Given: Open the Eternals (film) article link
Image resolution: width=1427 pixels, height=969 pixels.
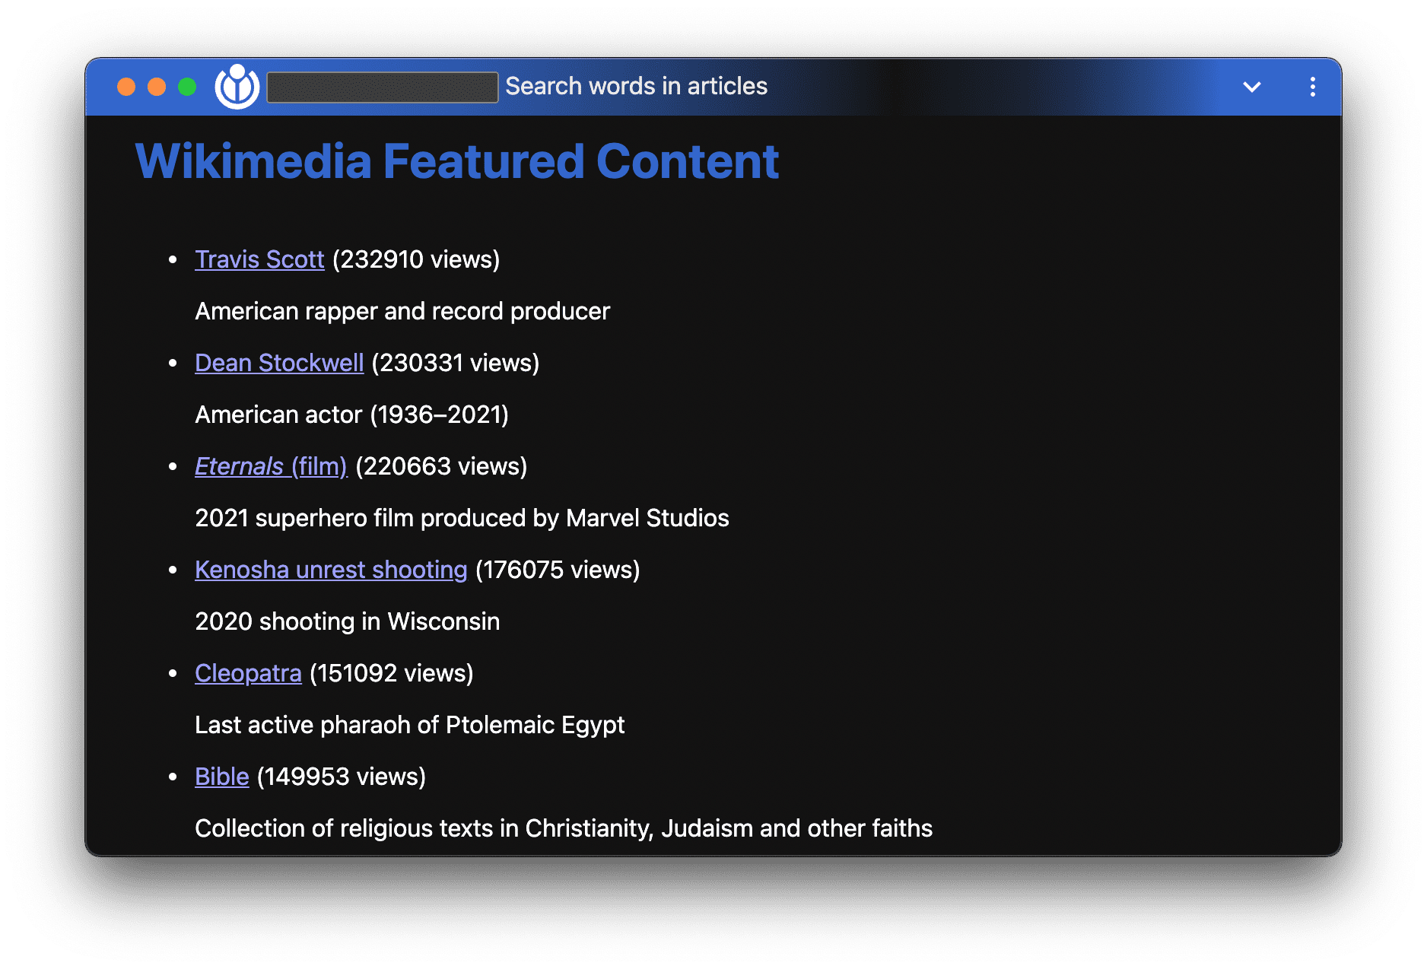Looking at the screenshot, I should (x=270, y=466).
